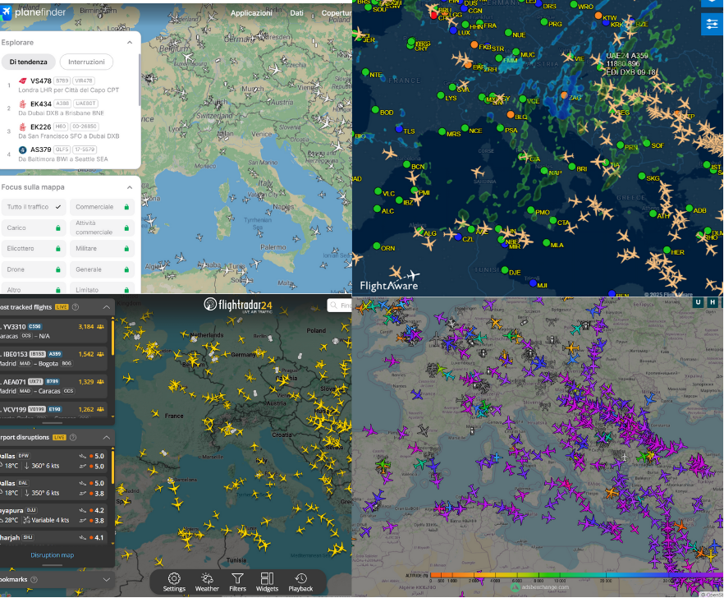Click the Virgin Atlantic logo beside VS478
Screen dimensions: 724x598
pos(22,80)
